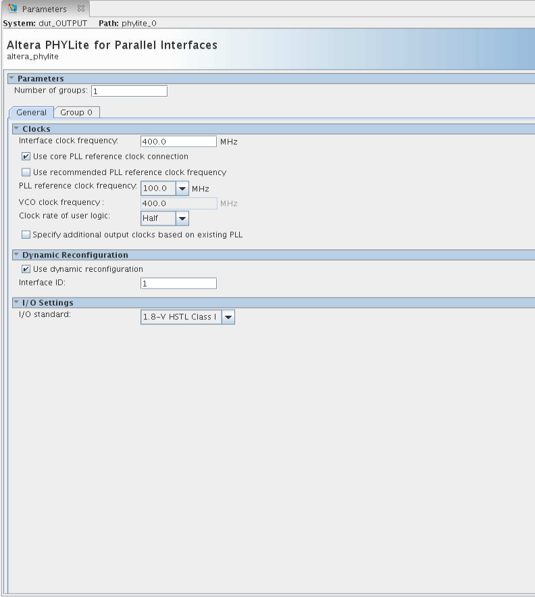
Task: Enable Specify additional output clocks checkbox
Action: (26, 235)
